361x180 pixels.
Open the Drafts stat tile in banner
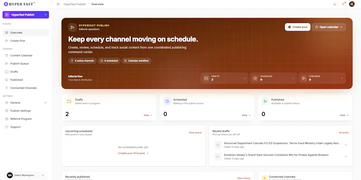point(224,78)
